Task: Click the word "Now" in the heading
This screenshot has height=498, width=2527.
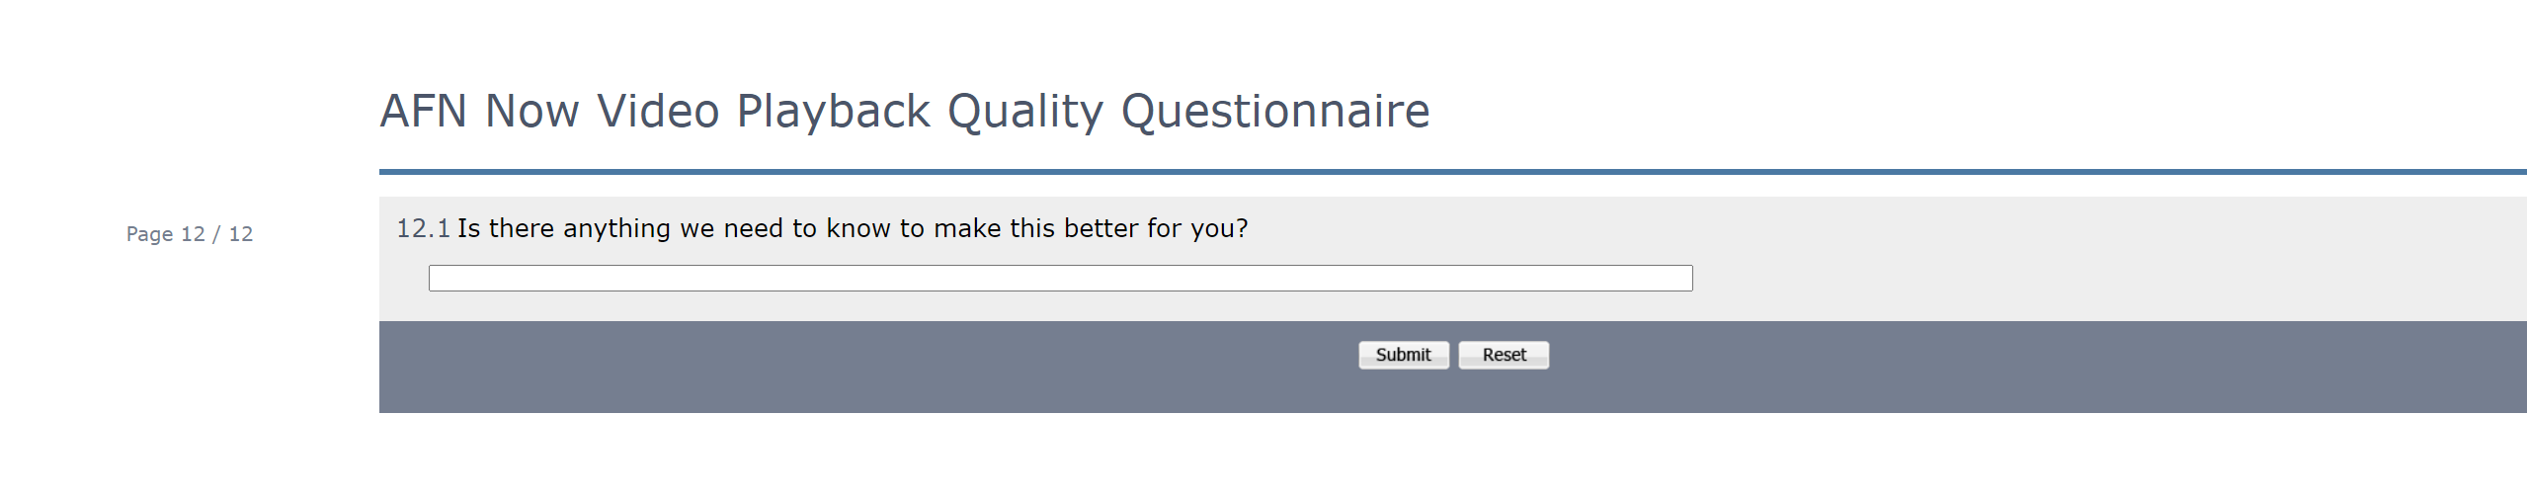Action: [x=531, y=111]
